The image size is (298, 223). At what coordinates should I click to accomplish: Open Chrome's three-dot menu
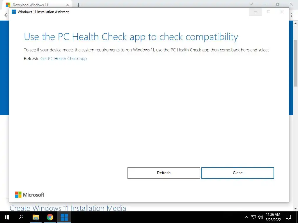tap(292, 15)
